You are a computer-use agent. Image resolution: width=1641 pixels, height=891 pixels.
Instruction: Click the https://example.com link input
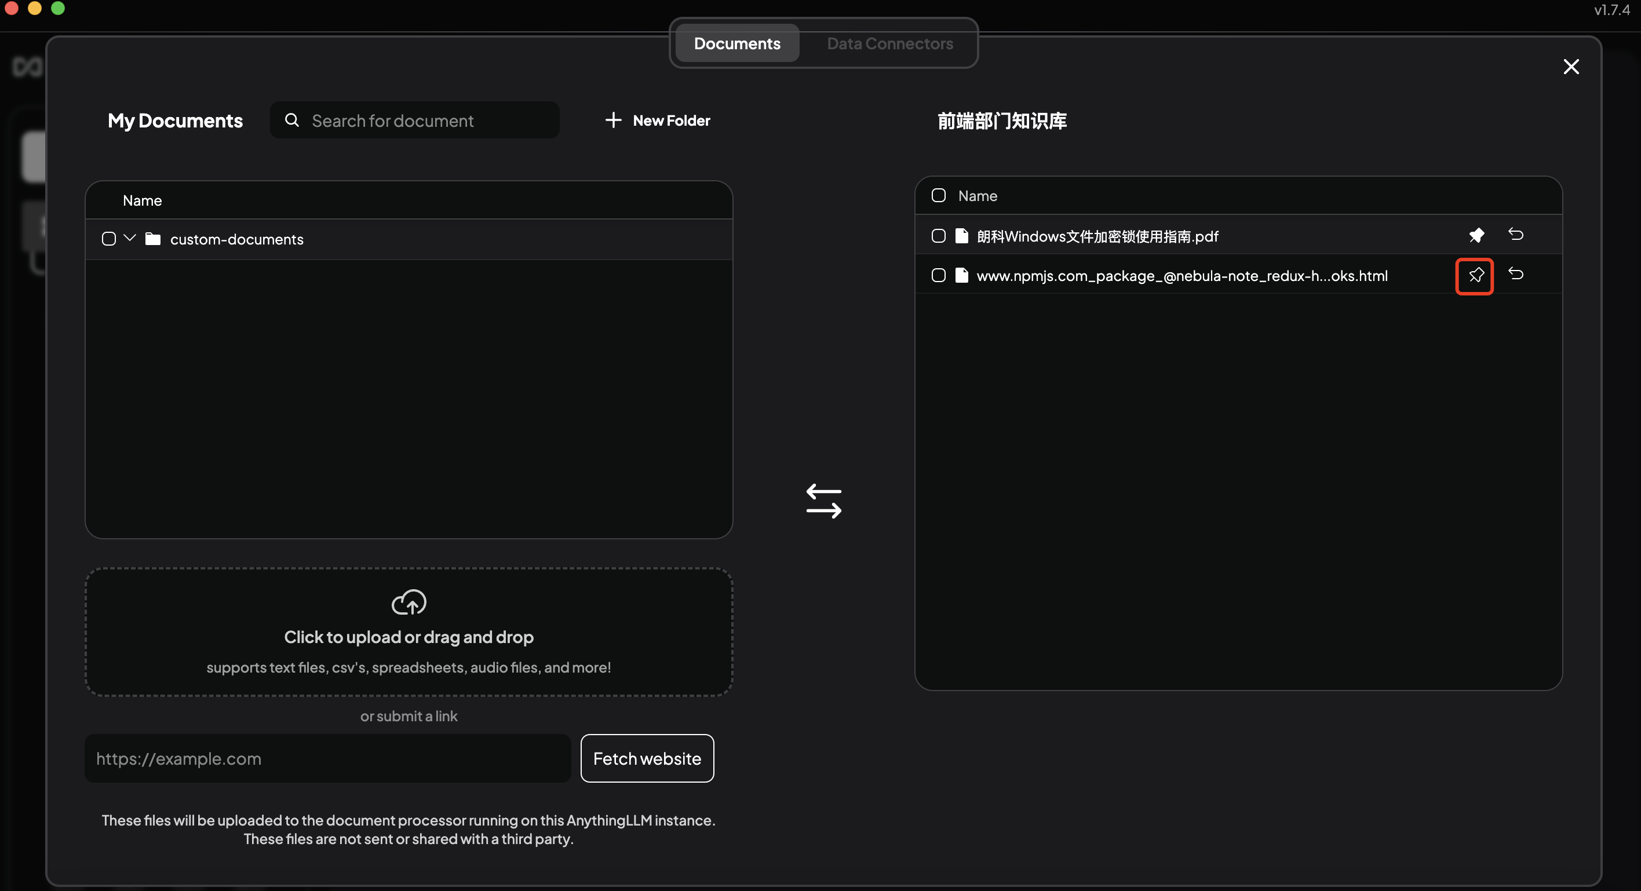coord(328,758)
